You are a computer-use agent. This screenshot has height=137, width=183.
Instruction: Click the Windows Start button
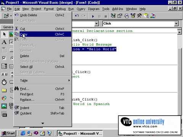point(8,133)
